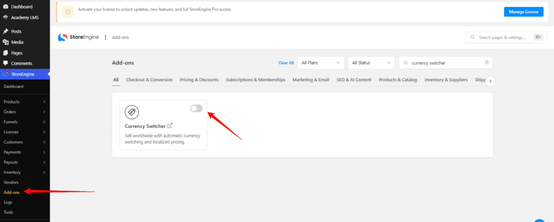Click the magnifier icon in add-on search
554x222 pixels.
[x=406, y=63]
